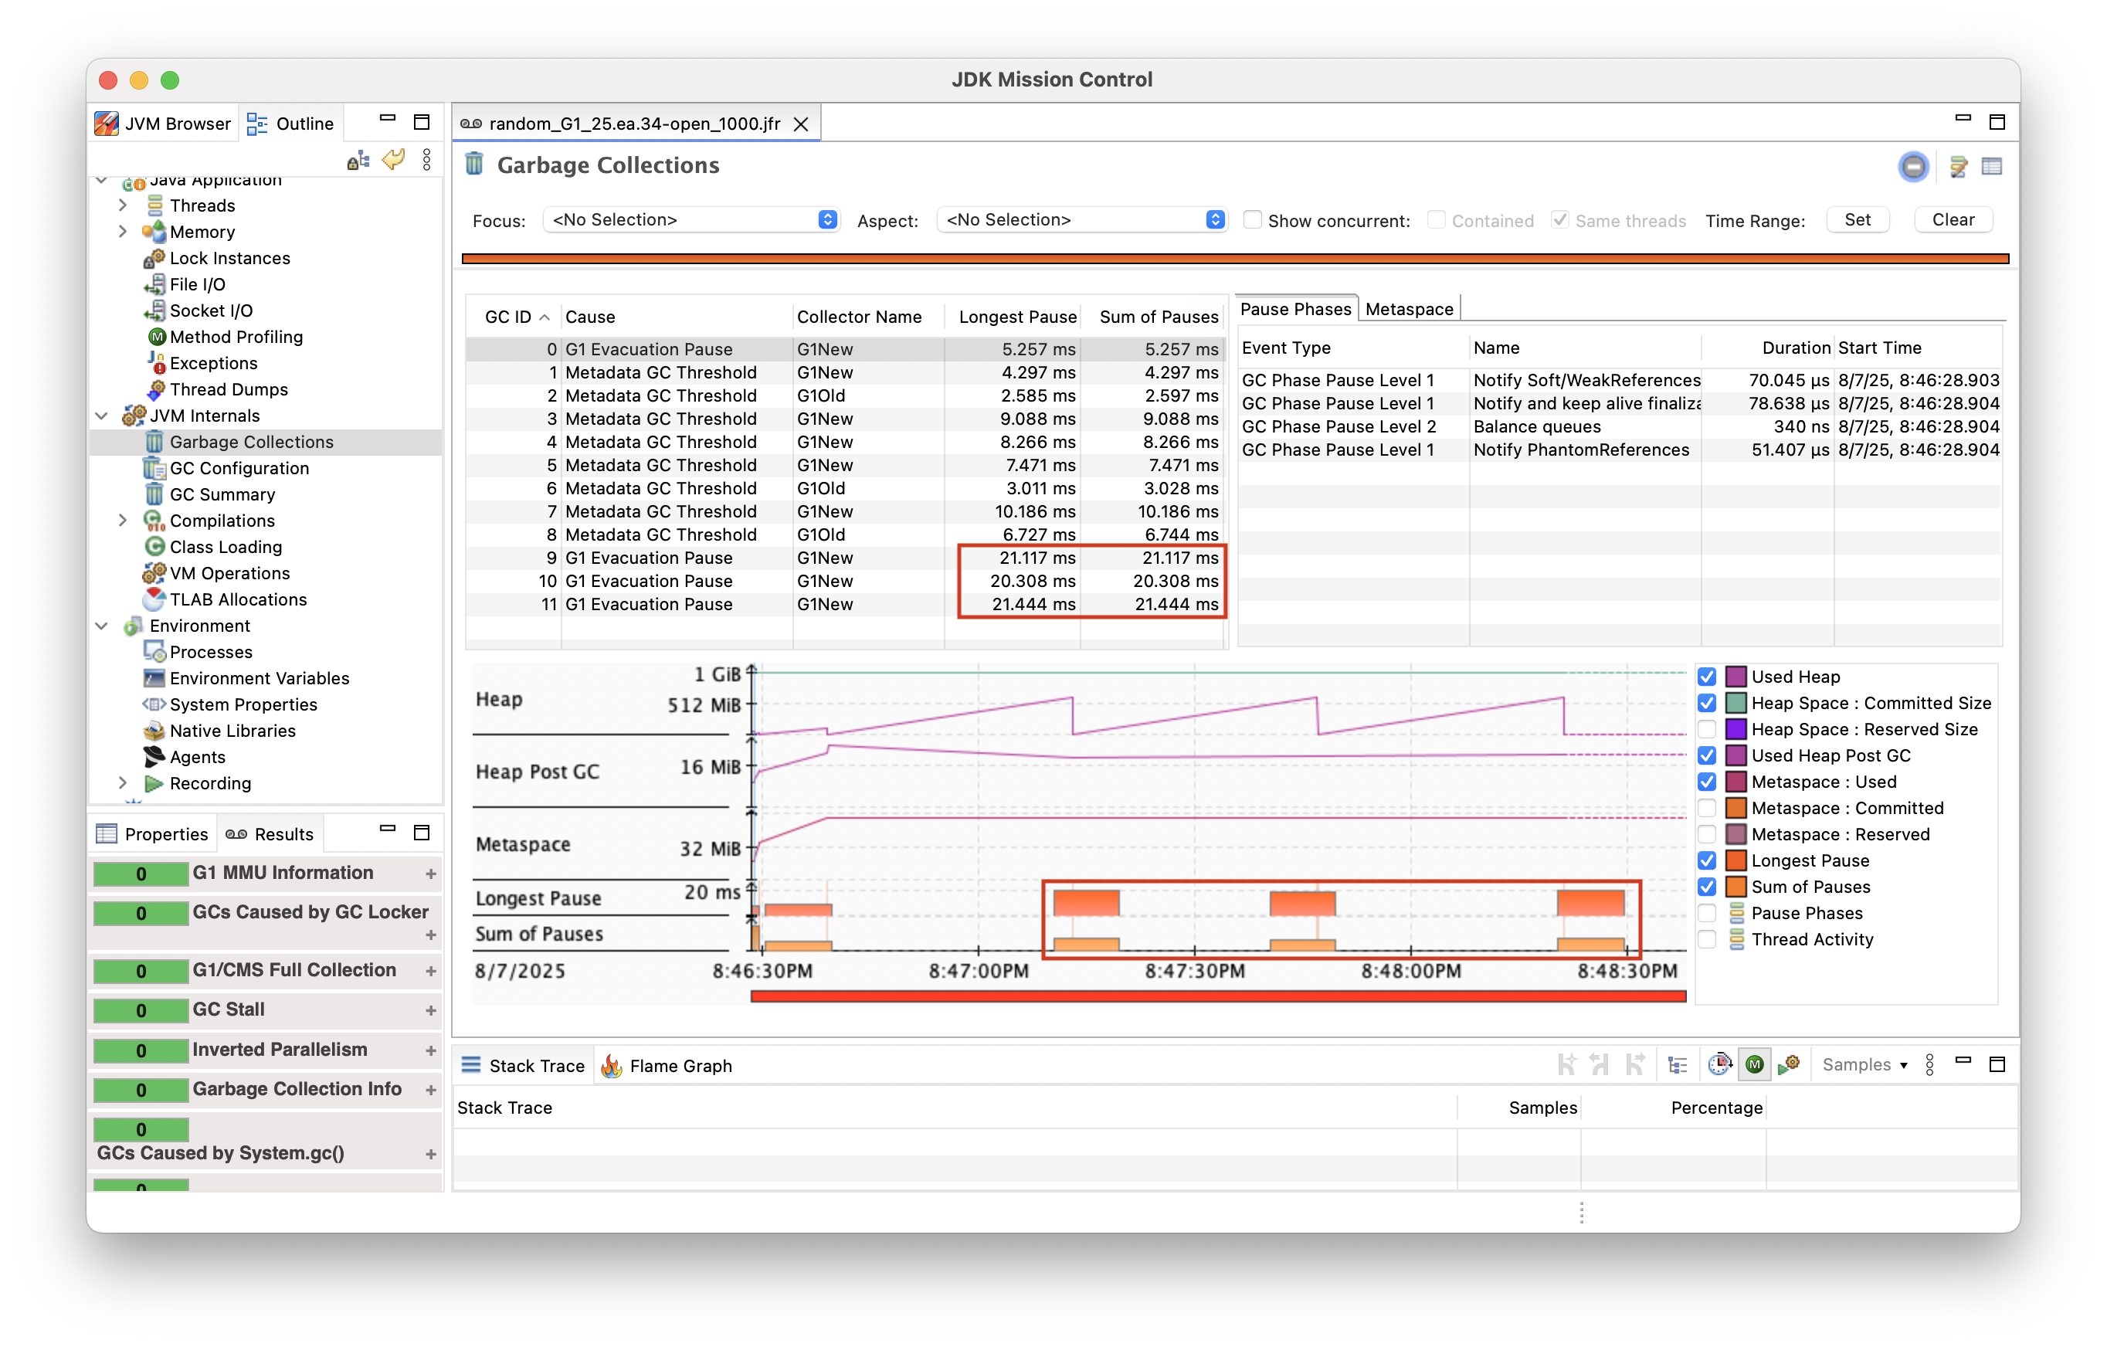The height and width of the screenshot is (1347, 2107).
Task: Click the Sum of Pauses orange color swatch
Action: [1736, 887]
